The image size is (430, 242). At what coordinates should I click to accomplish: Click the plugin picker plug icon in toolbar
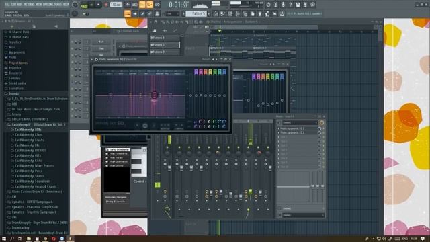pos(260,13)
